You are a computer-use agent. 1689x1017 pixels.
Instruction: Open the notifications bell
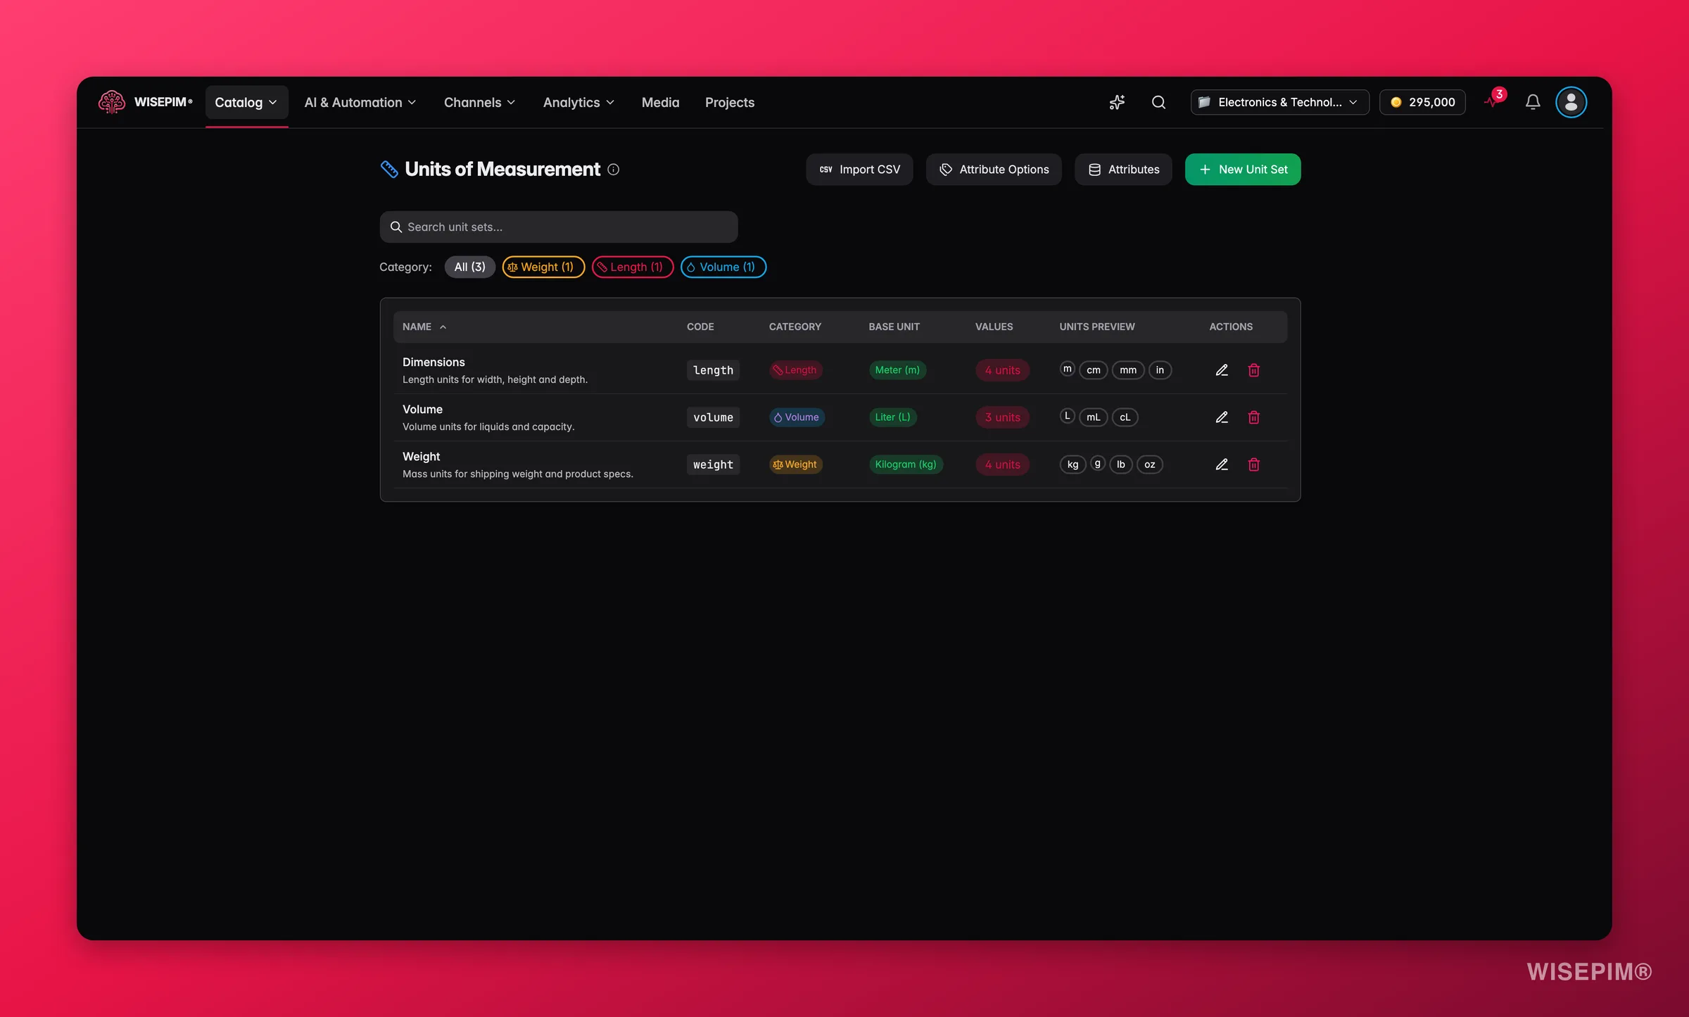[x=1533, y=102]
